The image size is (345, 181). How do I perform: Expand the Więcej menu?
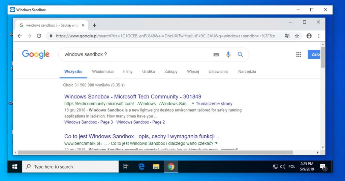(193, 72)
